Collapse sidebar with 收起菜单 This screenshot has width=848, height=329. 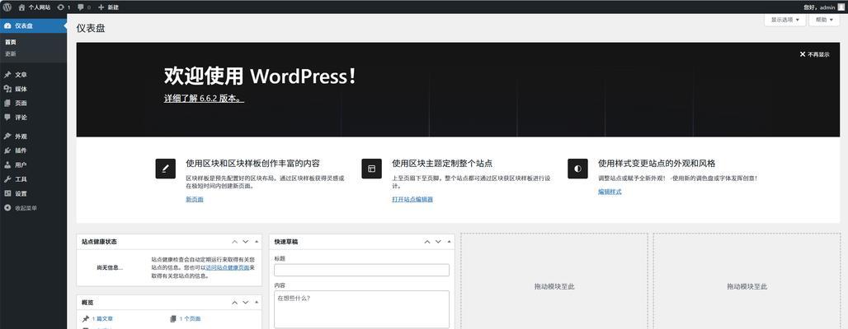(34, 207)
